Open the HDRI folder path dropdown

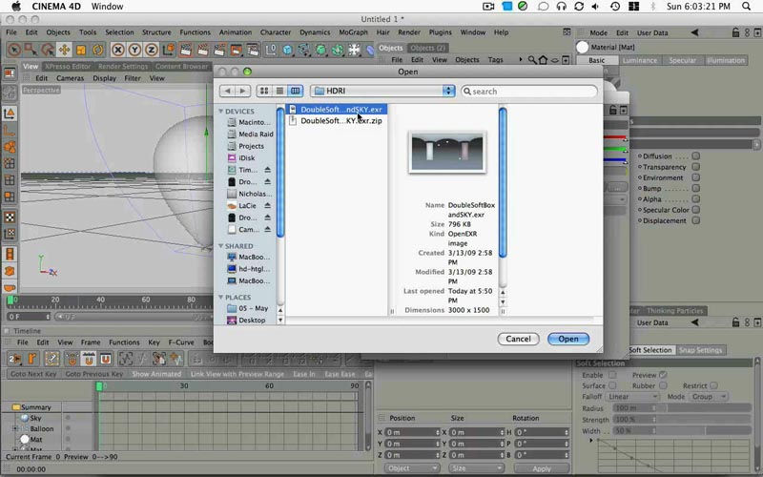pyautogui.click(x=382, y=91)
